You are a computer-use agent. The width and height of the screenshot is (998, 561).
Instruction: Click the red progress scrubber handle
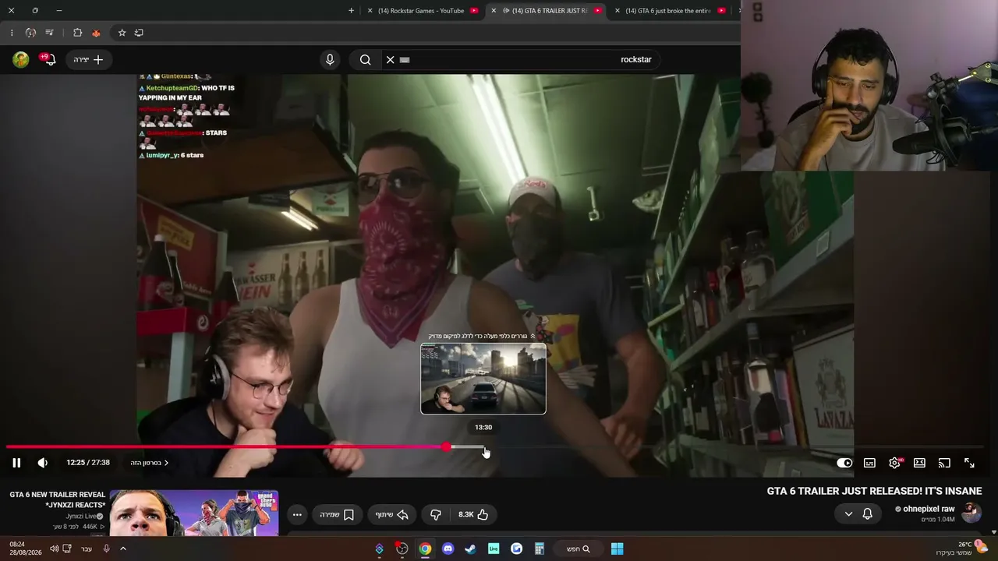(x=446, y=447)
